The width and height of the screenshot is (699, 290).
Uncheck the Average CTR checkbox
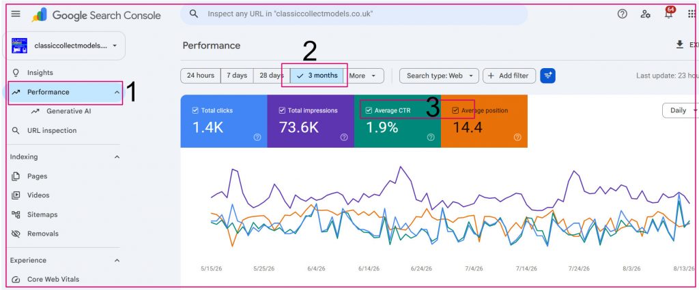coord(369,110)
